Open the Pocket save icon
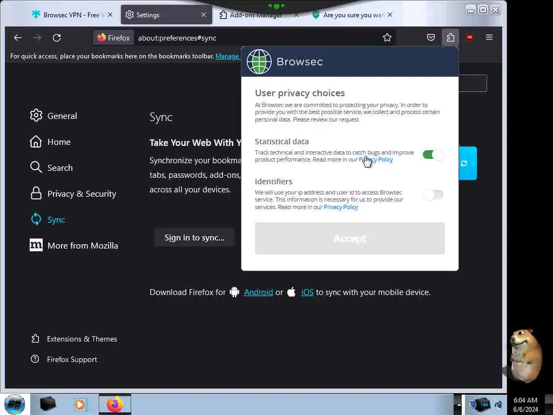This screenshot has height=415, width=553. tap(430, 37)
